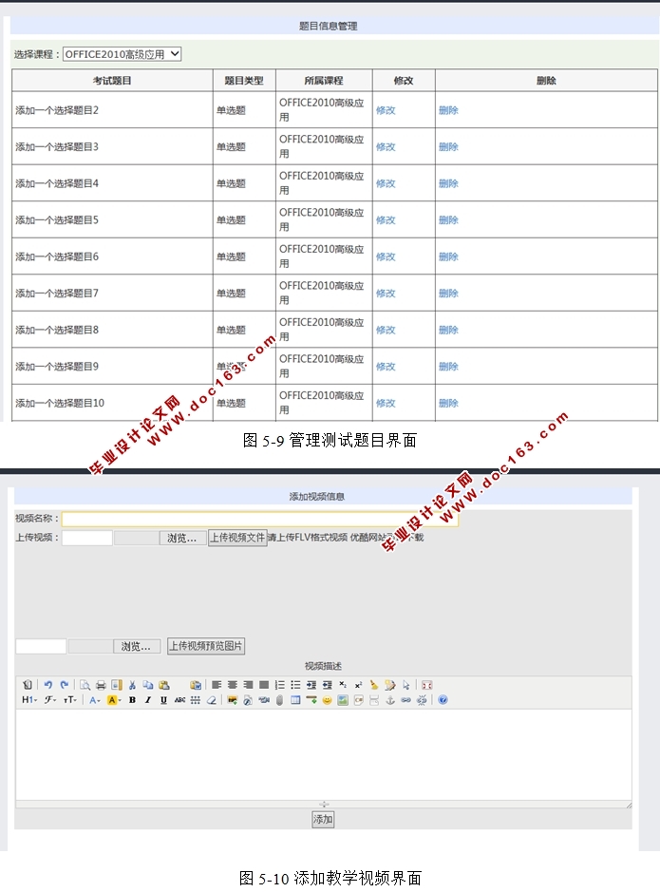The image size is (660, 892).
Task: Toggle HTML source view in editor
Action: click(x=27, y=685)
